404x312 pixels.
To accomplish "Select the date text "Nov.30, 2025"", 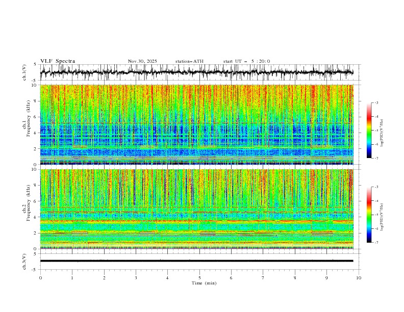I will (142, 61).
